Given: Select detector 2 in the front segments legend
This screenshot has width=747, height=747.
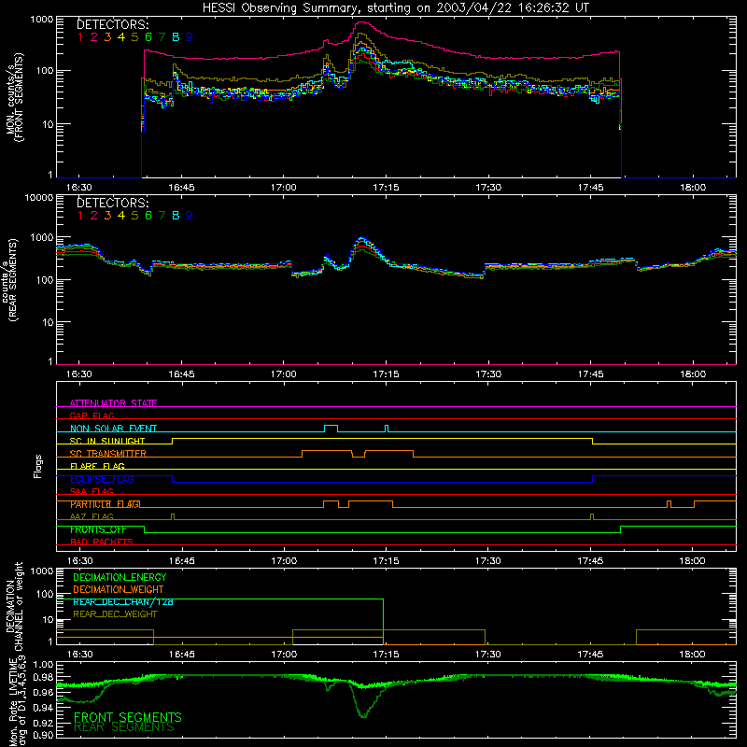Looking at the screenshot, I should click(x=94, y=37).
